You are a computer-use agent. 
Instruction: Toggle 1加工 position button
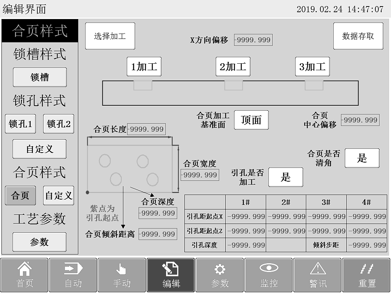click(144, 66)
